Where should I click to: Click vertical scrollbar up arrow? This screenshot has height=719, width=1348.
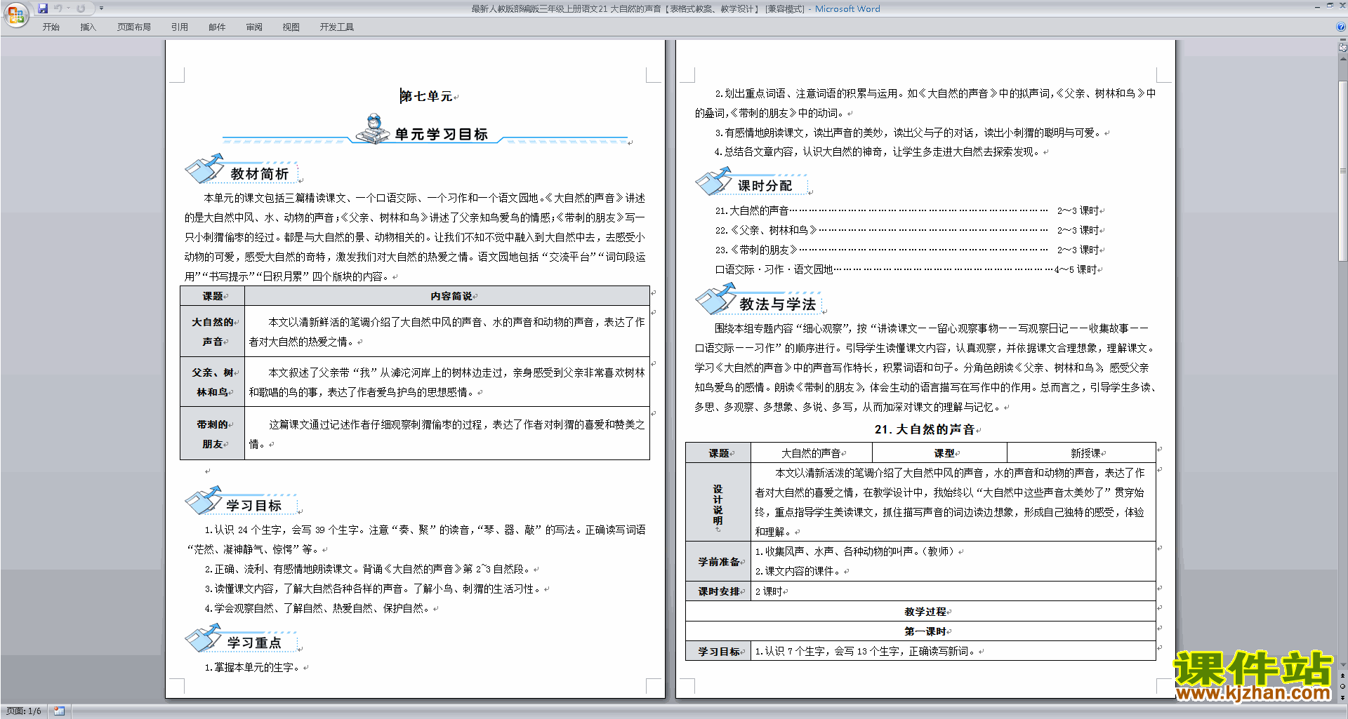pyautogui.click(x=1343, y=58)
